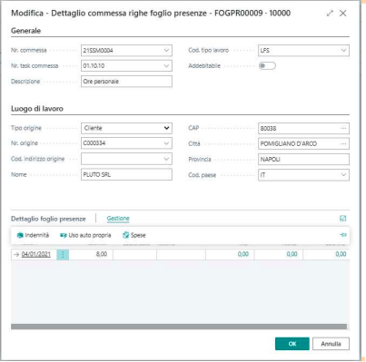The width and height of the screenshot is (366, 362).
Task: Open the Indennità action
Action: pos(33,235)
